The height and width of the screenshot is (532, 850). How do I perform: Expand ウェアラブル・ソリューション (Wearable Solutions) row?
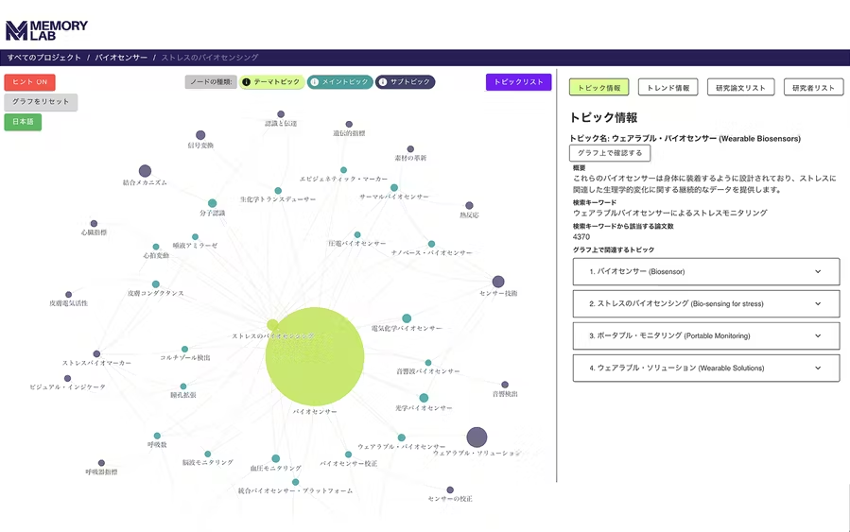tap(705, 369)
